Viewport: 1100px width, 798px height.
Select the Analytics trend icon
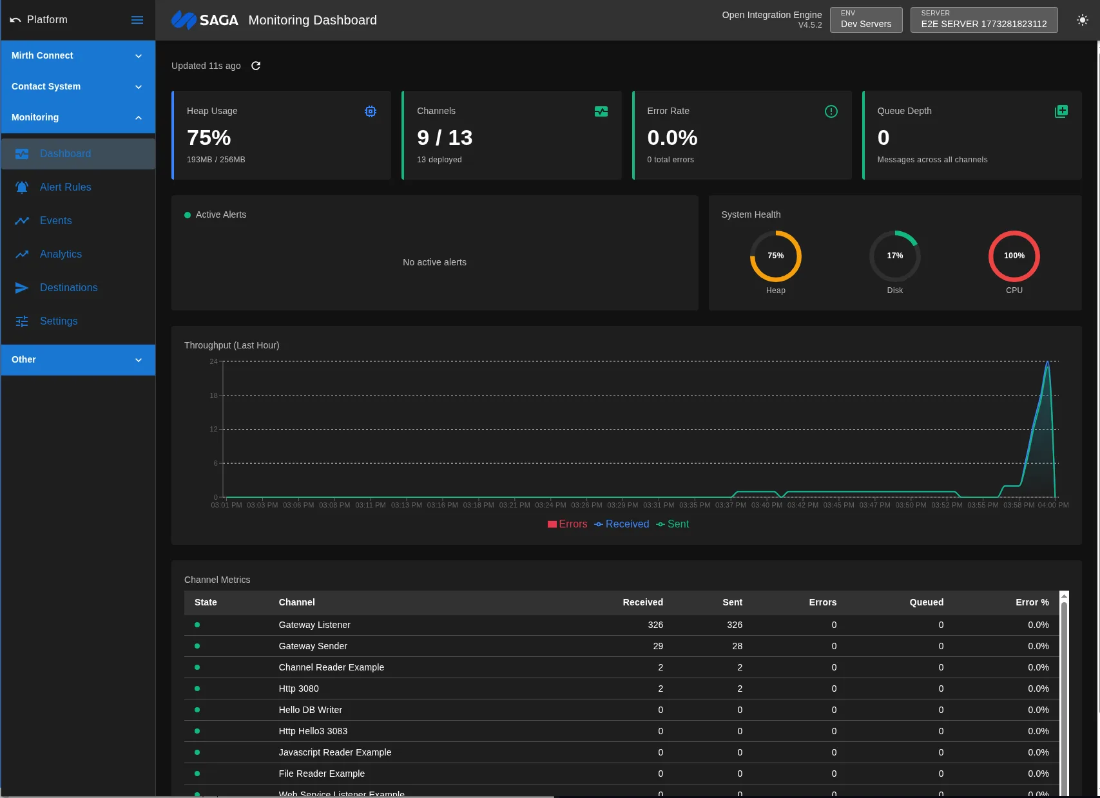pyautogui.click(x=22, y=254)
